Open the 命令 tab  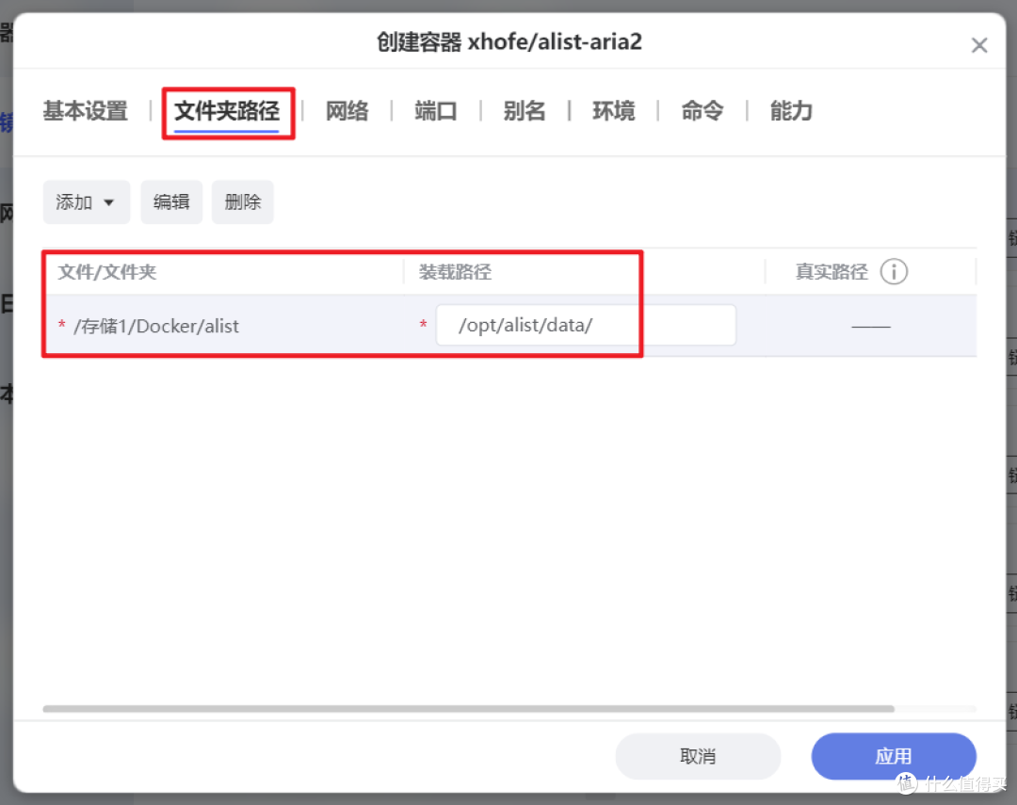pyautogui.click(x=701, y=111)
